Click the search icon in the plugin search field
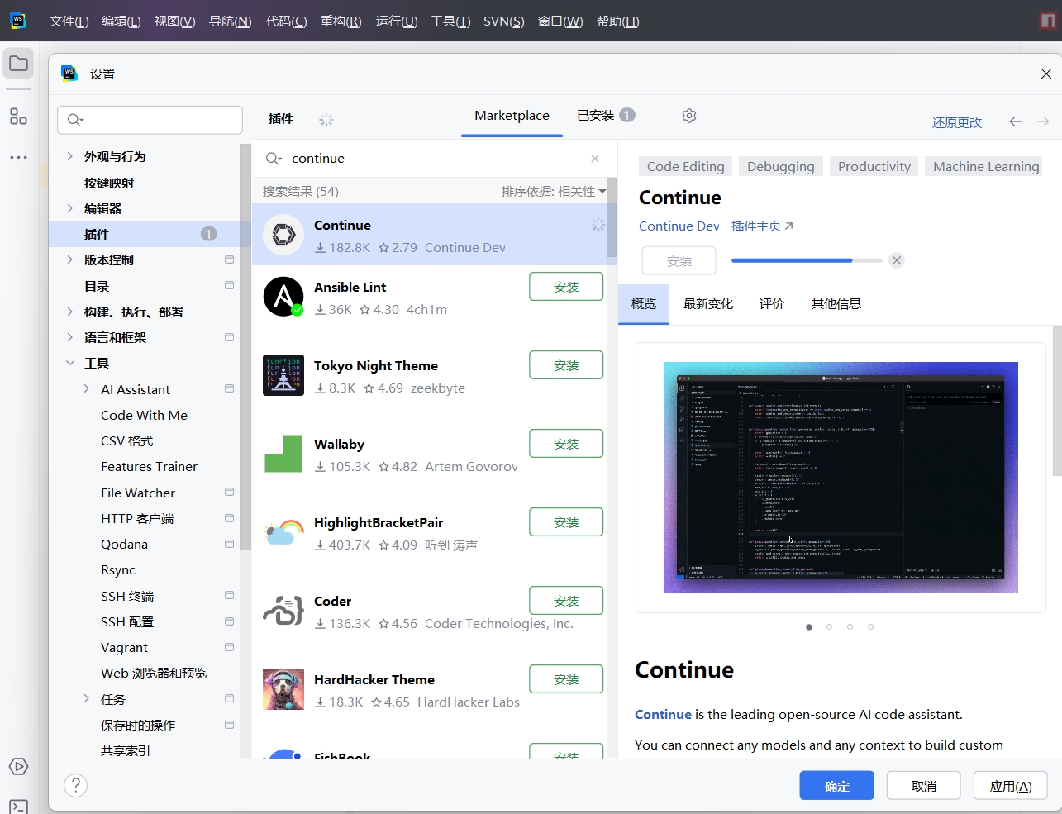 point(274,159)
